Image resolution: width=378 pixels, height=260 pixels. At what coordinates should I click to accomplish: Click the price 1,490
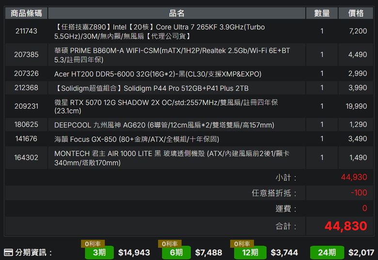pos(358,158)
